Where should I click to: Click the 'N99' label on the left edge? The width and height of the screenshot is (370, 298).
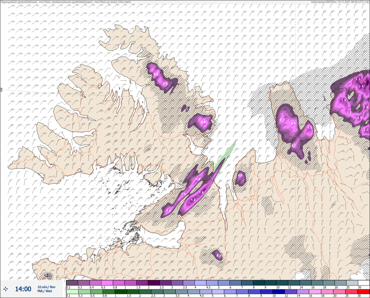(1, 90)
